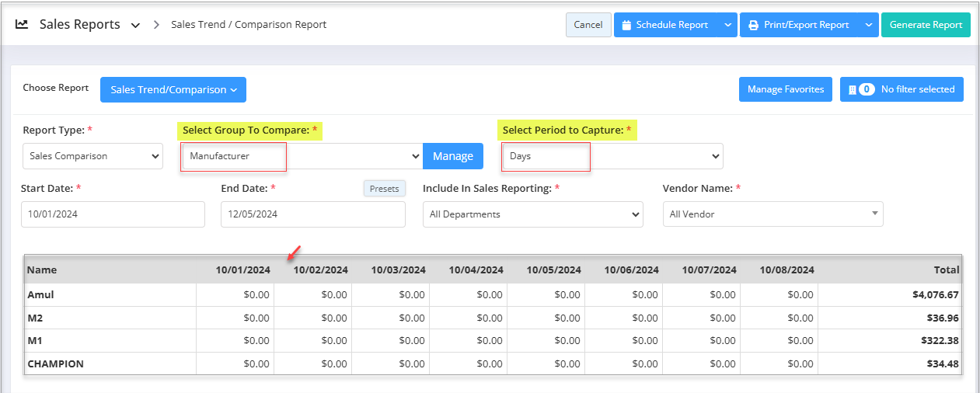Open the Select Group To Compare dropdown
Viewport: 980px width, 393px height.
point(301,156)
